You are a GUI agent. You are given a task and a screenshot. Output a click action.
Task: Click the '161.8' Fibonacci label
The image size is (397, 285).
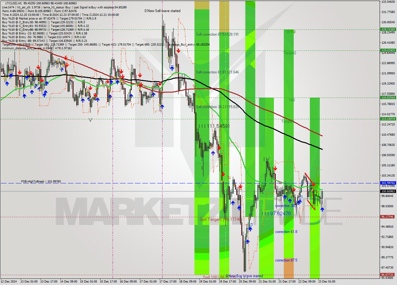(291, 32)
